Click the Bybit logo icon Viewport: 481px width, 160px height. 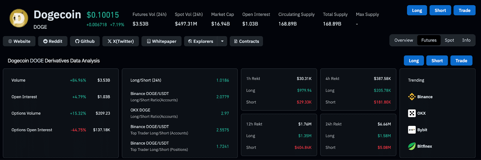click(x=412, y=130)
